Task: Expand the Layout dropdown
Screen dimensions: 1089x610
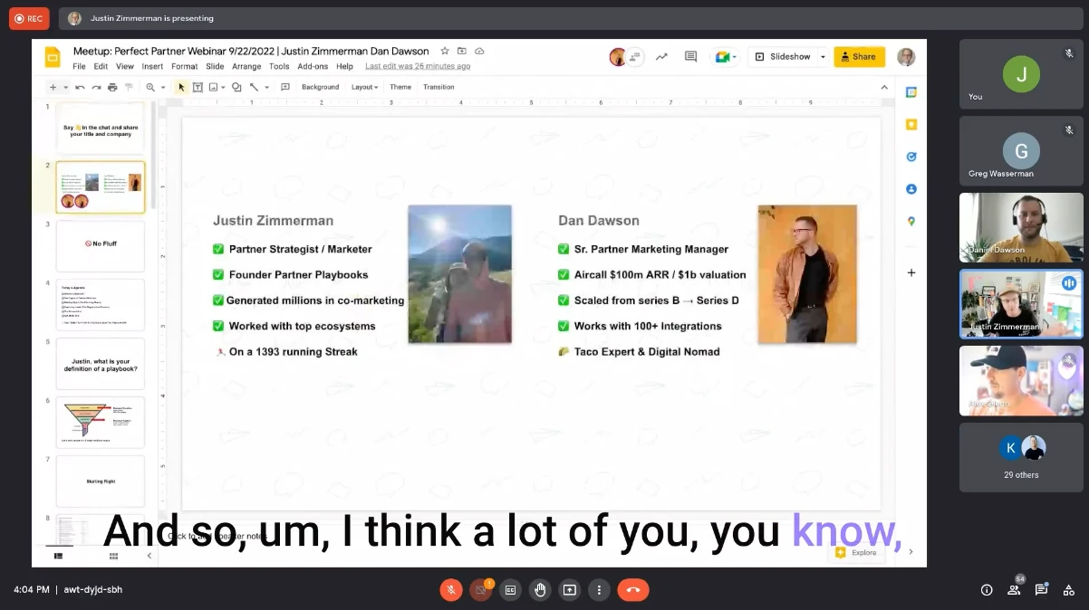Action: [x=364, y=87]
